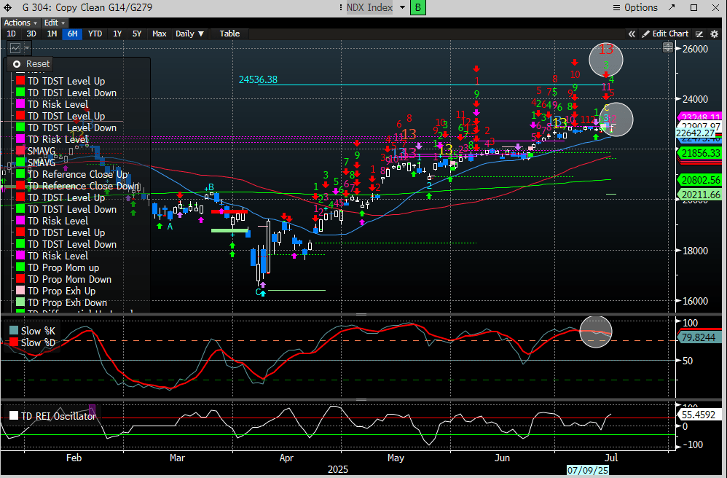Expand the Actions dropdown menu

tap(20, 23)
